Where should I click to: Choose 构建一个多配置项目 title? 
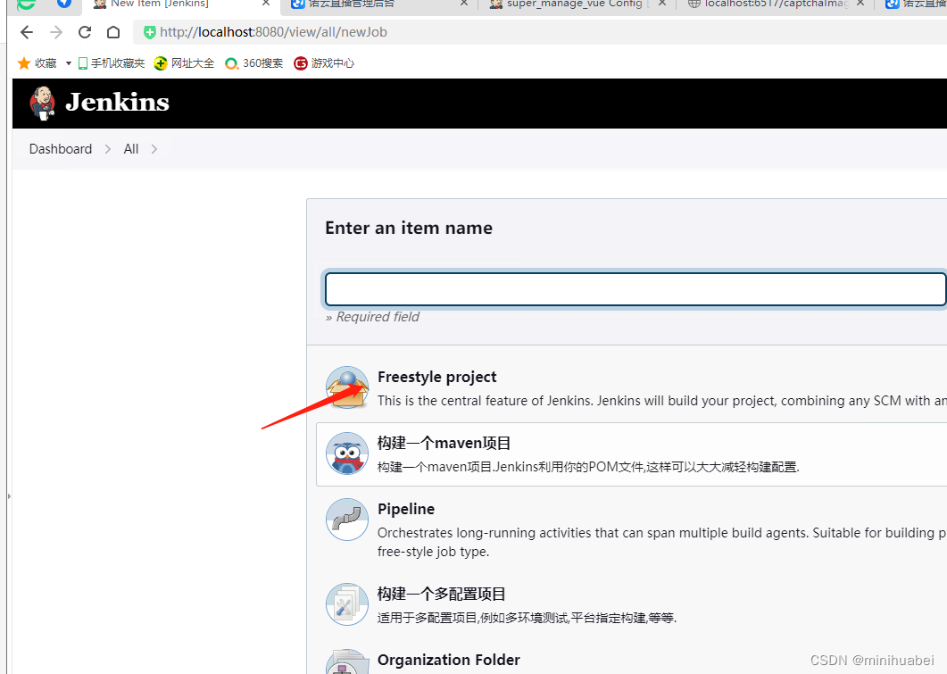click(x=442, y=595)
